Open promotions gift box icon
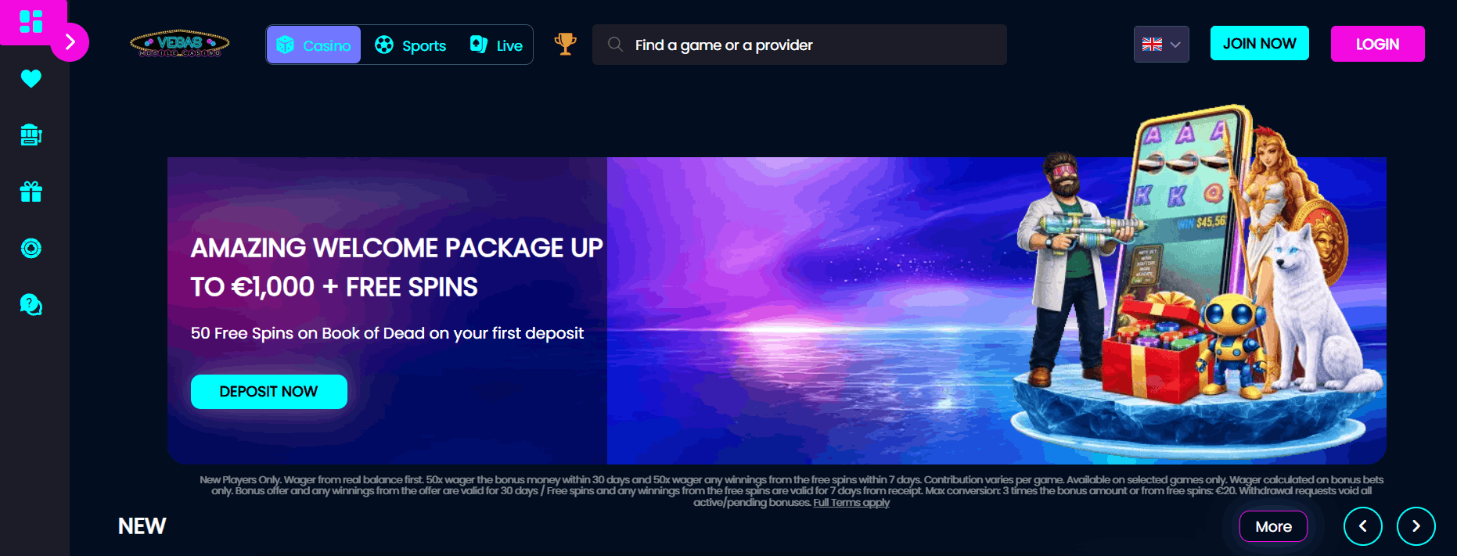 click(31, 192)
